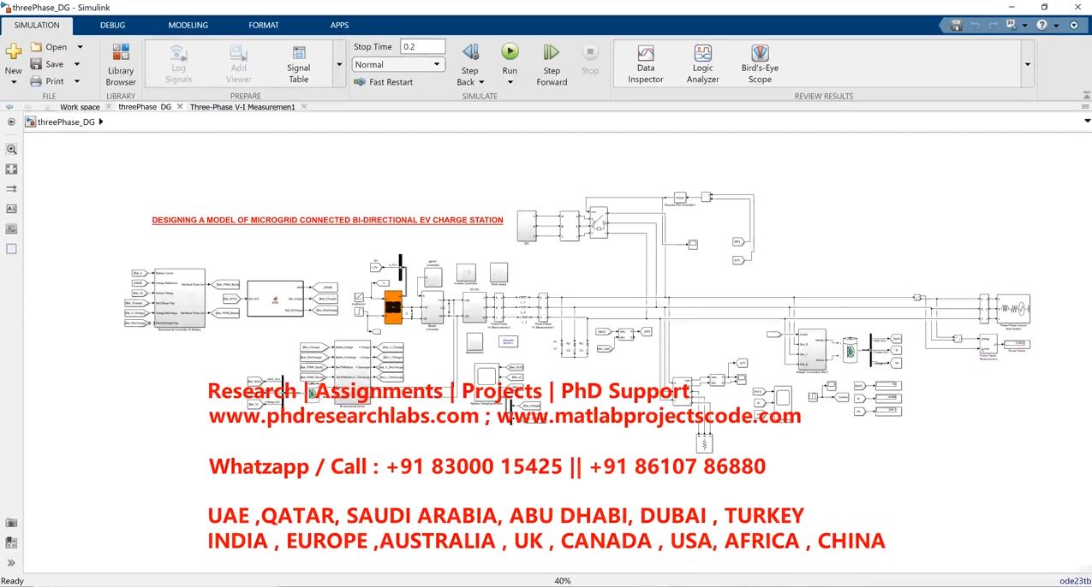This screenshot has width=1092, height=587.
Task: Click the quick access Undo icon
Action: click(x=976, y=26)
